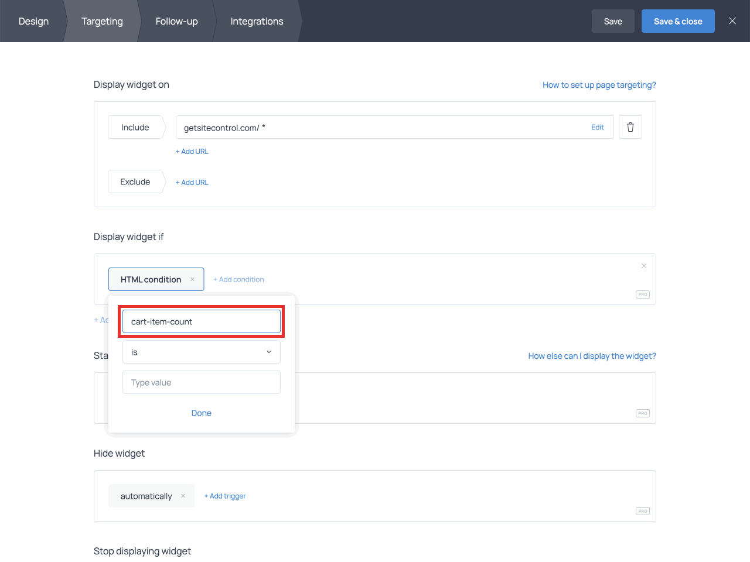Close the widget editor with the top-right X
Viewport: 750px width, 562px height.
[732, 20]
